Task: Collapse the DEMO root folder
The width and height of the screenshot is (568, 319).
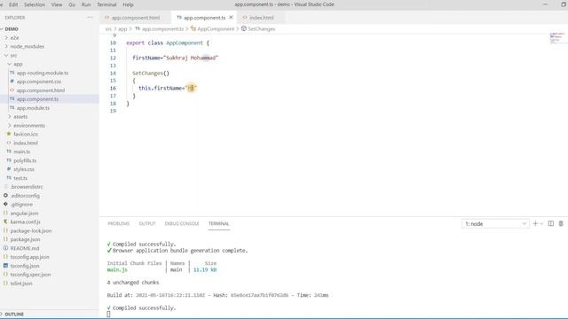Action: click(x=12, y=29)
